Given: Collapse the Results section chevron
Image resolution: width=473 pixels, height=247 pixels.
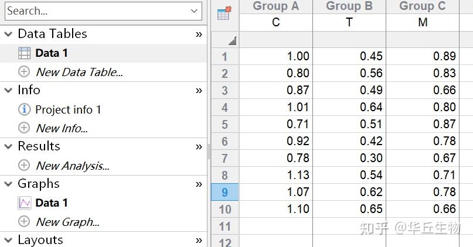Looking at the screenshot, I should tap(8, 146).
